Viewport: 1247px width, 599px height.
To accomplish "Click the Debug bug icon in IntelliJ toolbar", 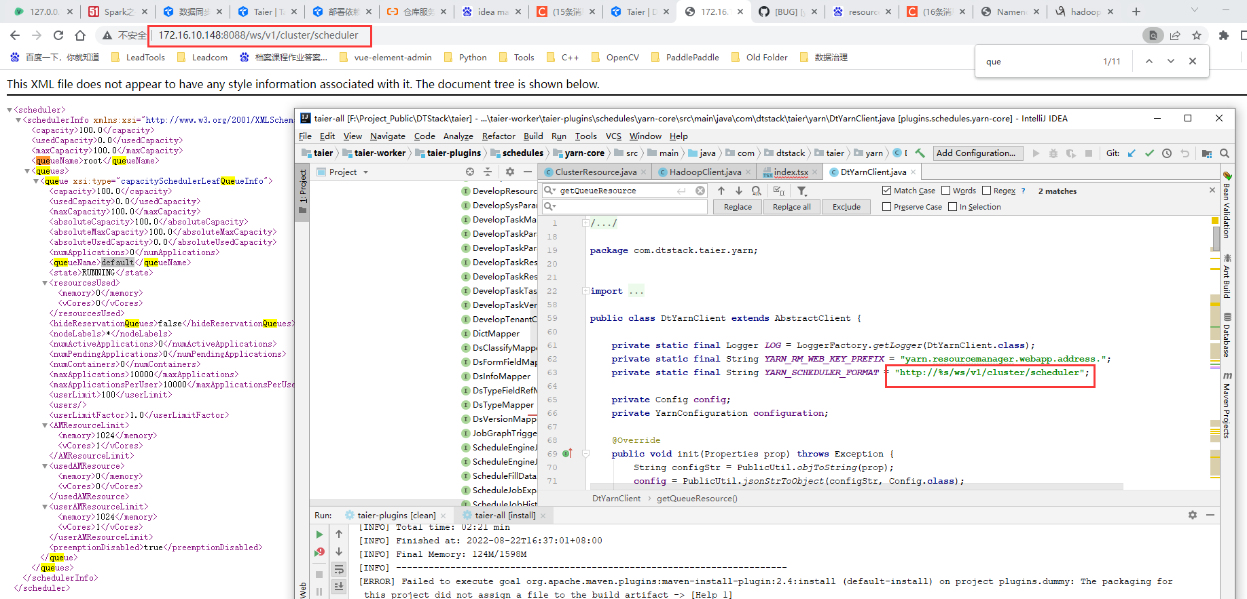I will coord(1053,153).
